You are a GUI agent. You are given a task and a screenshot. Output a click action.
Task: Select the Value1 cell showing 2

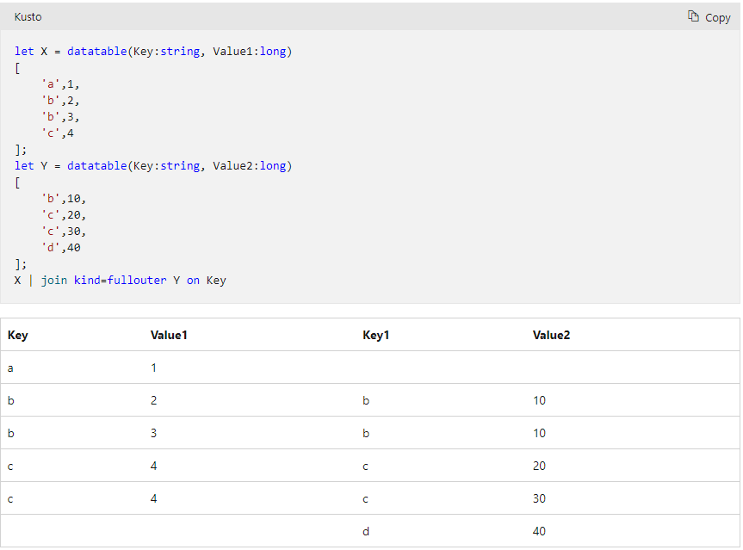point(153,400)
